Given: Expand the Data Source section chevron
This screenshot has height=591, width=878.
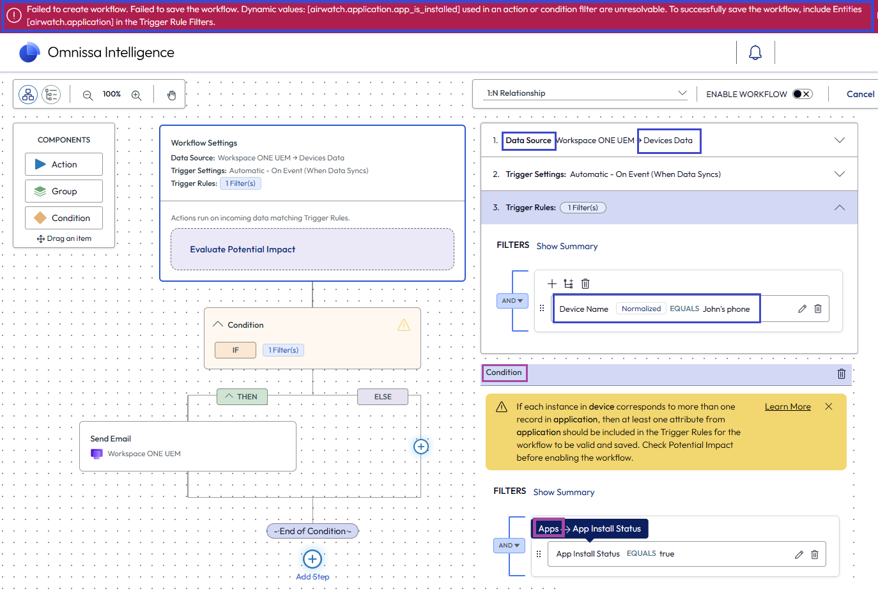Looking at the screenshot, I should (840, 141).
